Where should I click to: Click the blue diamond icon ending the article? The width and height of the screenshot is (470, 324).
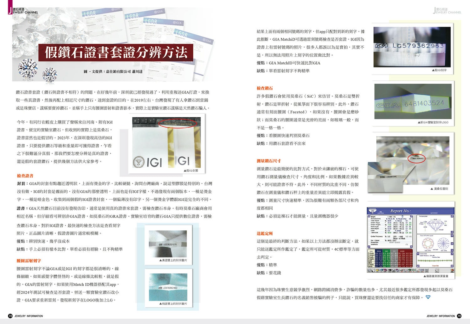tap(428, 297)
